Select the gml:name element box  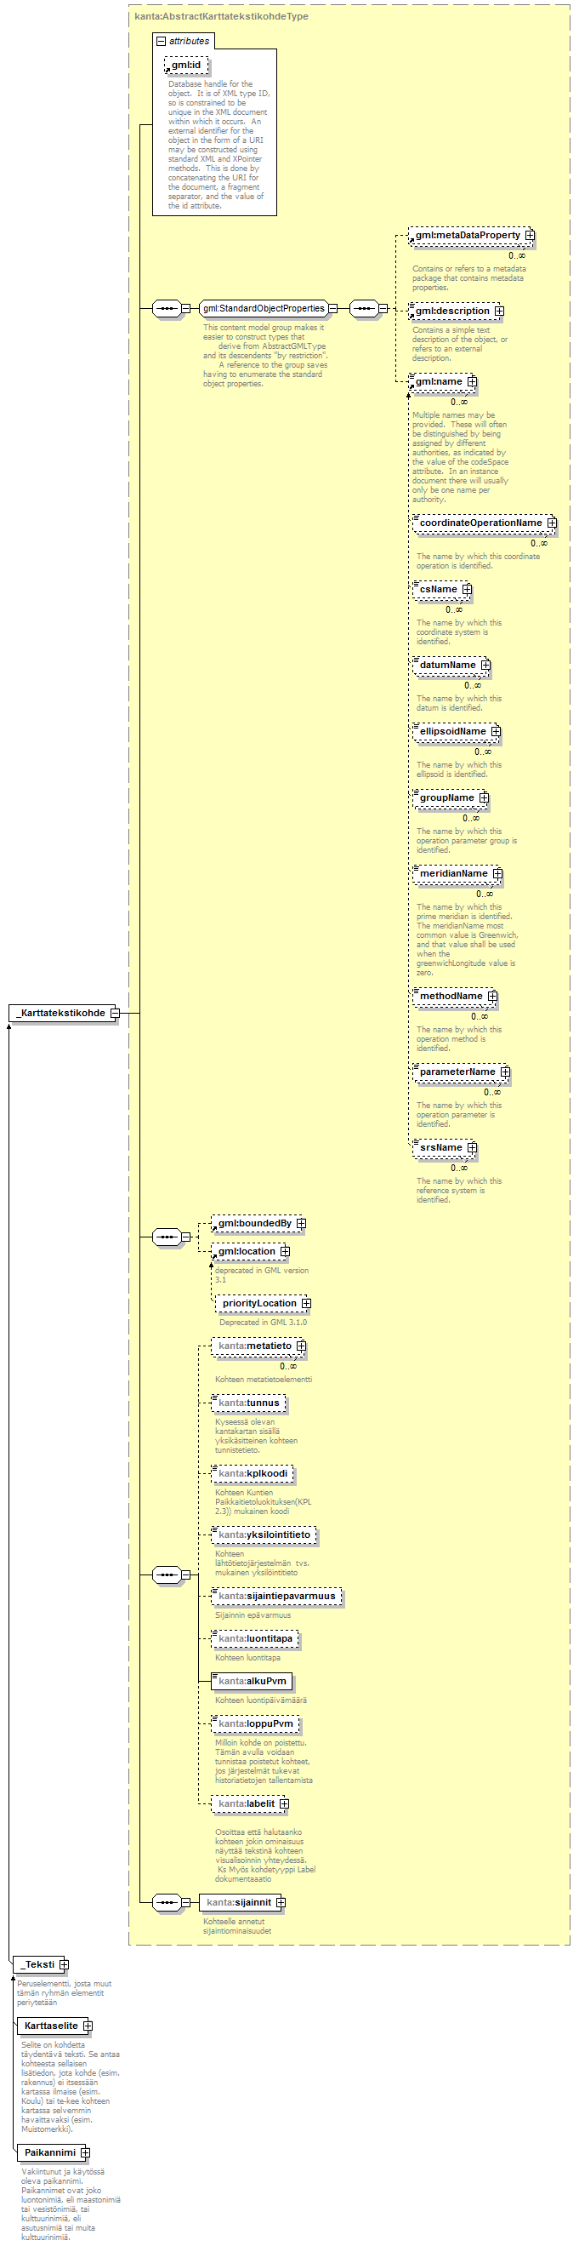tap(443, 382)
